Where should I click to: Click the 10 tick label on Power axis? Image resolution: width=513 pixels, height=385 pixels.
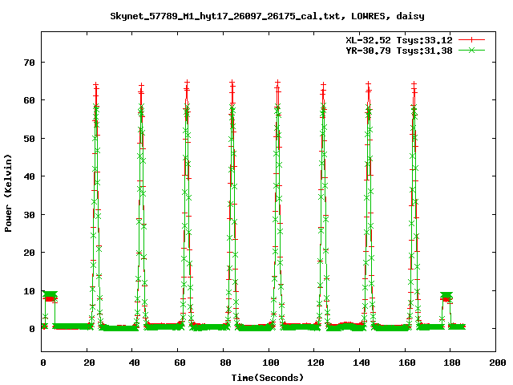coord(29,291)
